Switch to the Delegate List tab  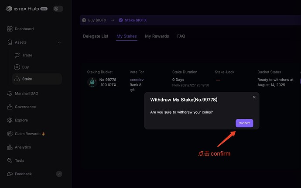[96, 36]
